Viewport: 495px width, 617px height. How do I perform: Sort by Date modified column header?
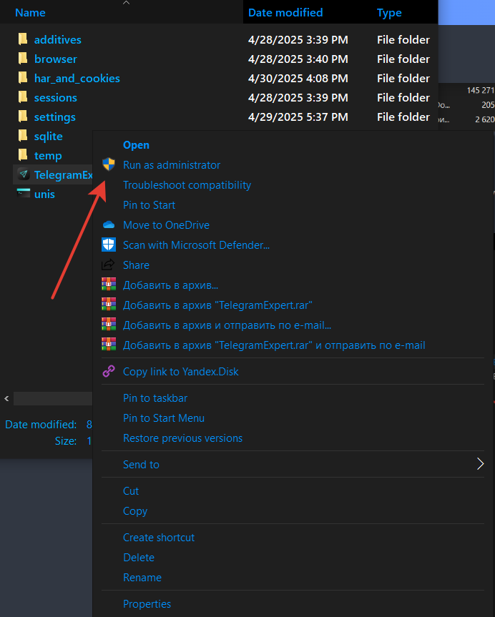click(x=285, y=13)
